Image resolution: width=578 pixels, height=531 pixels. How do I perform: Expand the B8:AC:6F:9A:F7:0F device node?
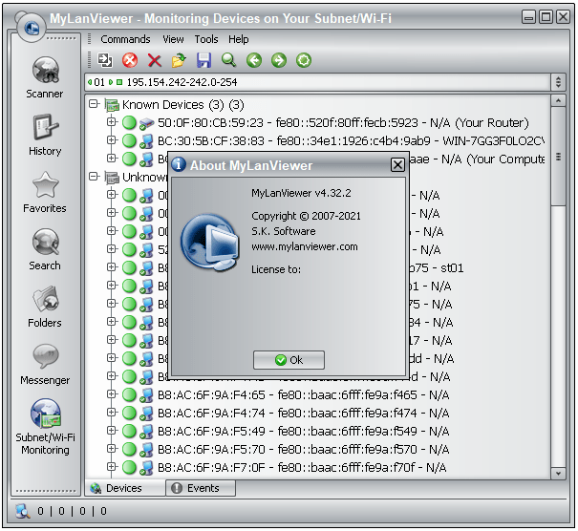(112, 466)
